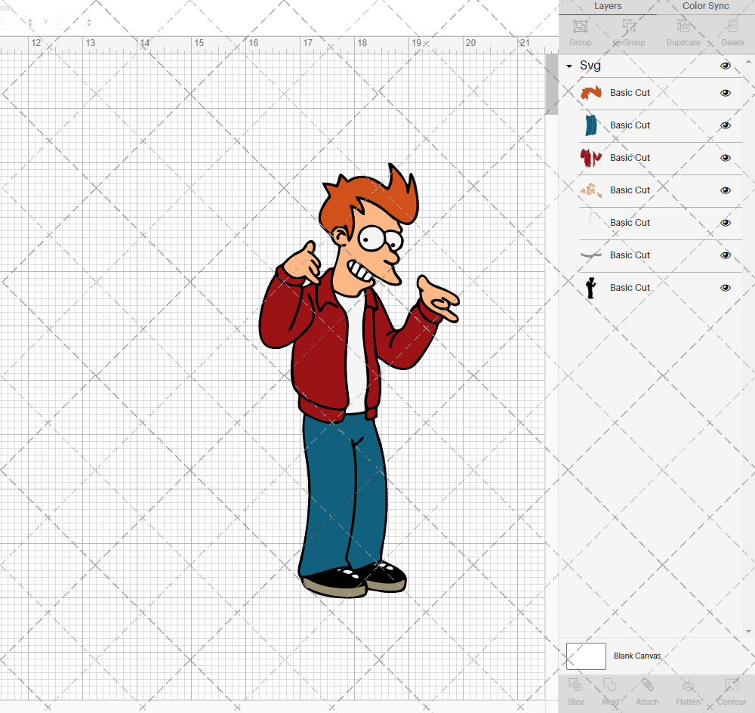Viewport: 755px width, 713px height.
Task: Select the red jacket layer thumbnail
Action: coord(591,158)
